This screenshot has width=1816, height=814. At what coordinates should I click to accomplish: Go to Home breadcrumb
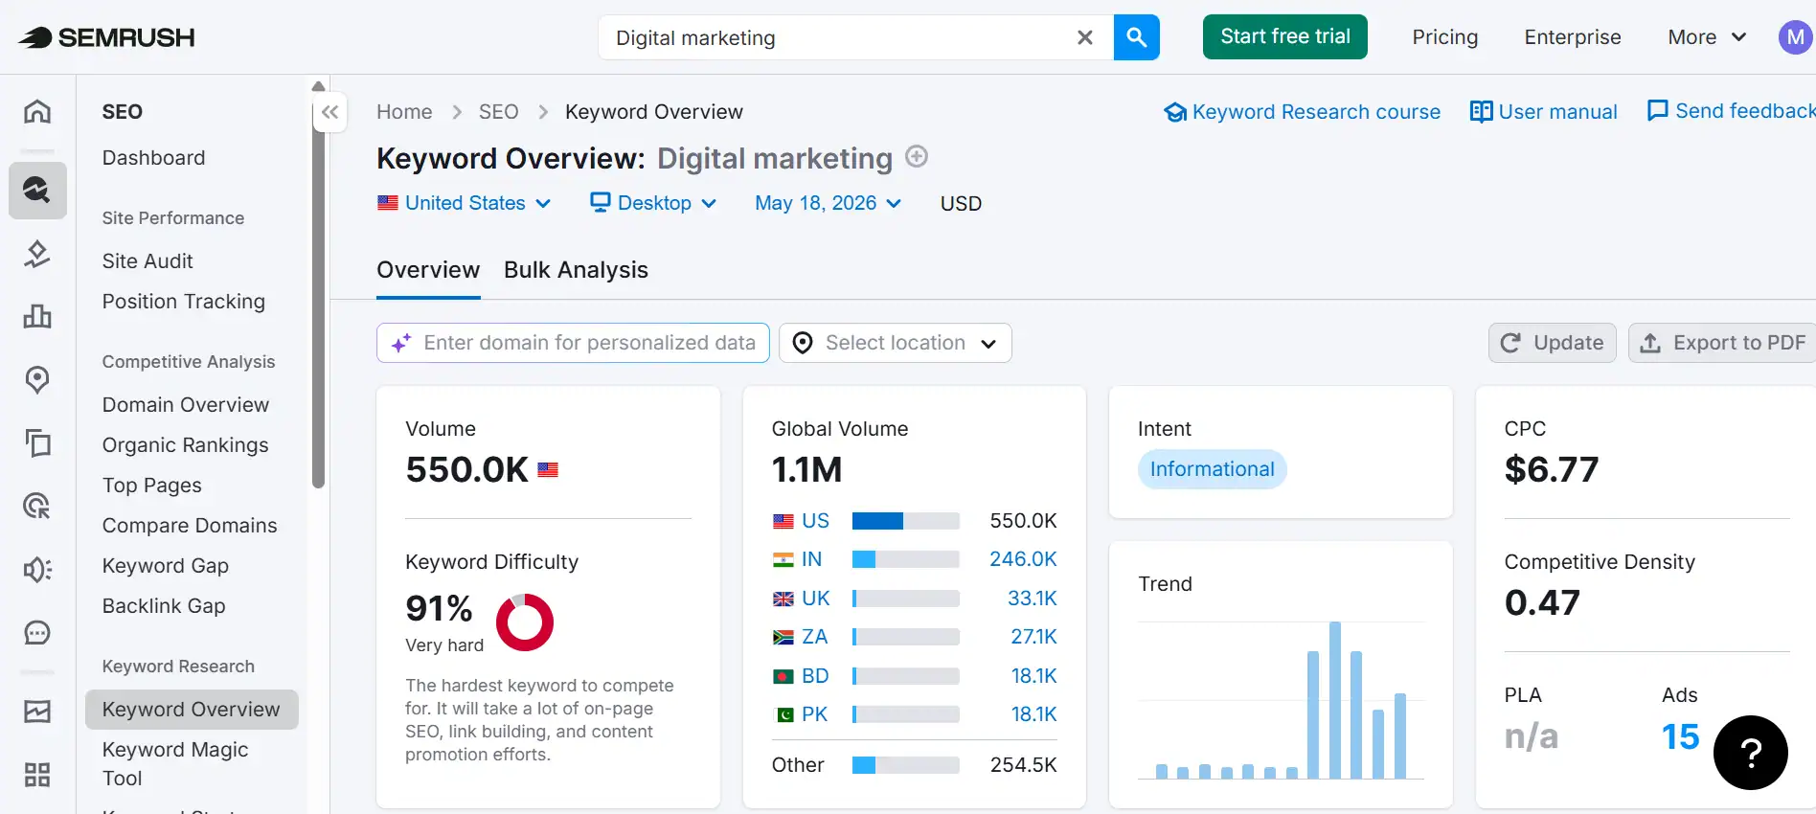tap(404, 112)
